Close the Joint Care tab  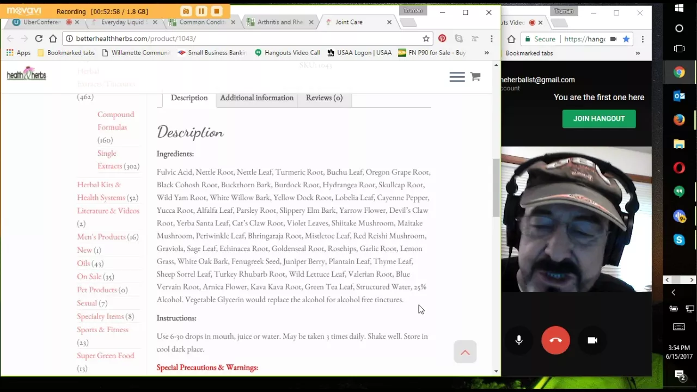click(x=389, y=22)
